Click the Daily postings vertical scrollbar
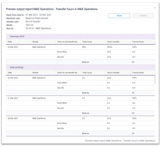The height and width of the screenshot is (147, 164). tap(155, 79)
